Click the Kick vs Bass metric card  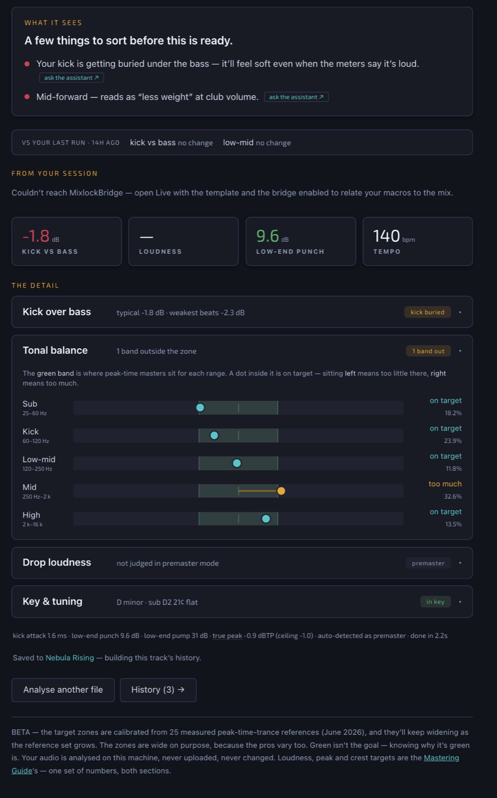point(67,241)
